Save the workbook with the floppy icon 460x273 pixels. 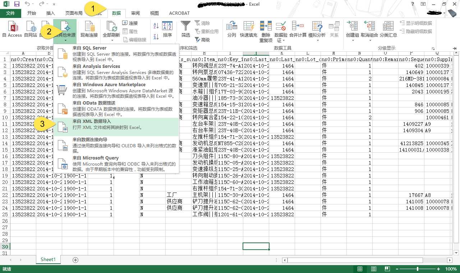coord(17,4)
